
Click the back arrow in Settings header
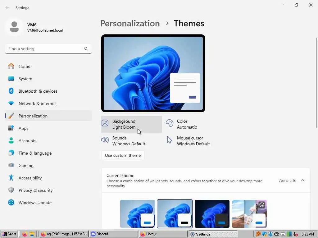(x=7, y=7)
